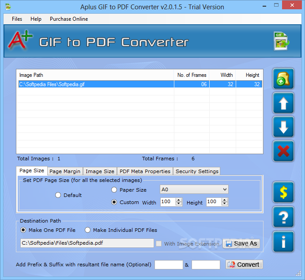305x280 pixels.
Task: Click the file name suffix input field
Action: click(206, 265)
